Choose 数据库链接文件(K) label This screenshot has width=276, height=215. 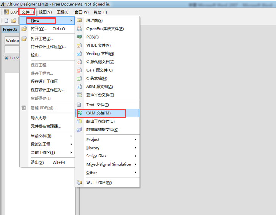(102, 129)
